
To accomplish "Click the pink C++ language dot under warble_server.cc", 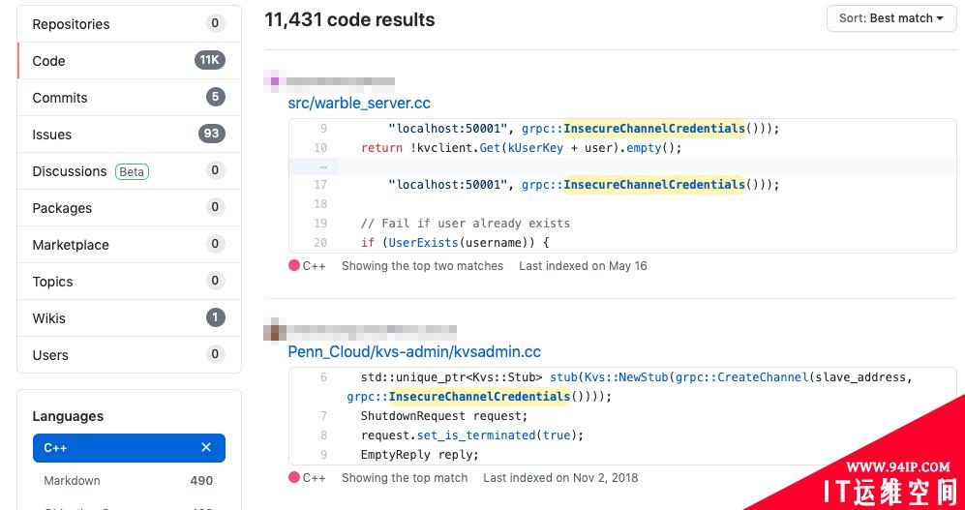I will click(294, 266).
